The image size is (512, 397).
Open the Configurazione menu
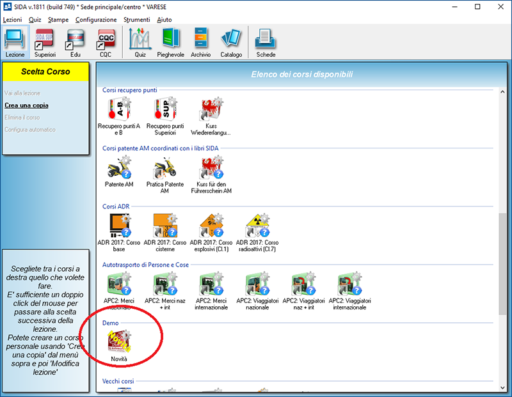(x=96, y=20)
